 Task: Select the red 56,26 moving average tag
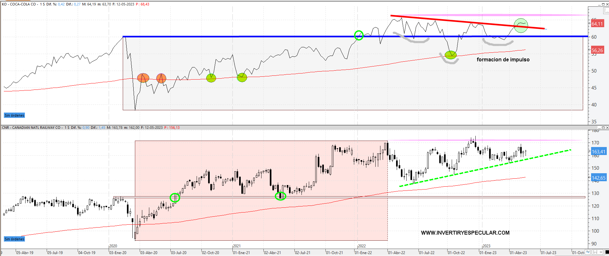pyautogui.click(x=597, y=50)
